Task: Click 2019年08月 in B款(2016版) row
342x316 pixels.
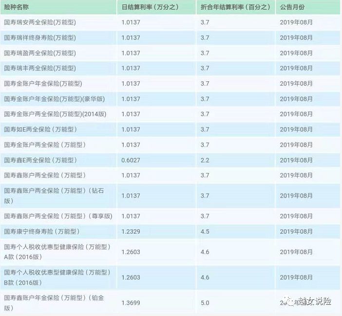Action: [296, 278]
